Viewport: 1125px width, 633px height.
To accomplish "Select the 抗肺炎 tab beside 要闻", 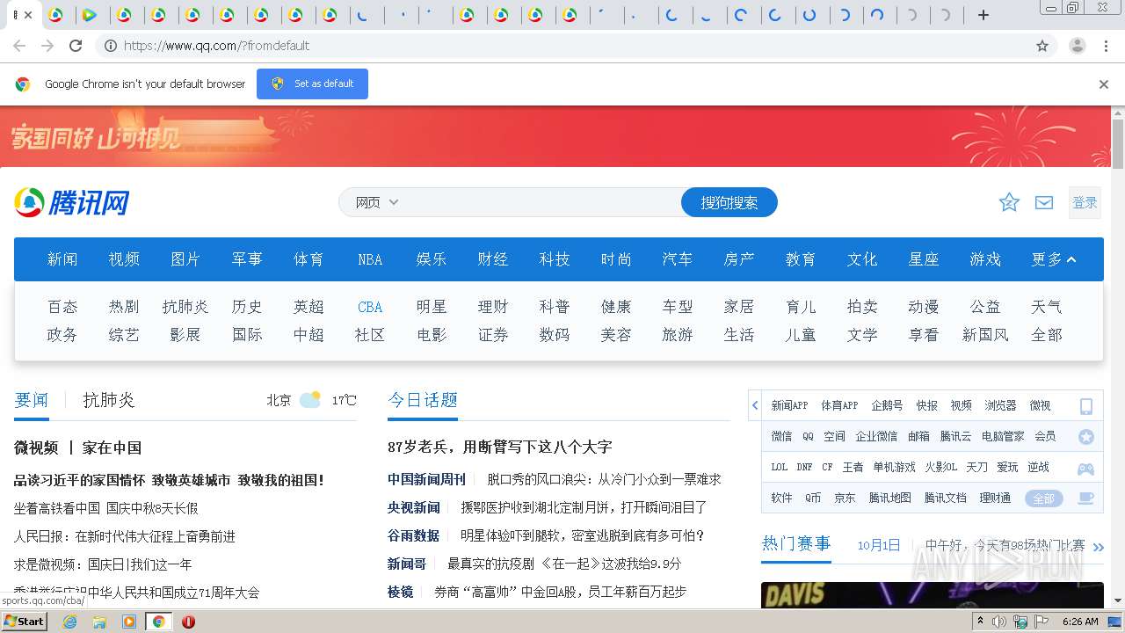I will [109, 400].
